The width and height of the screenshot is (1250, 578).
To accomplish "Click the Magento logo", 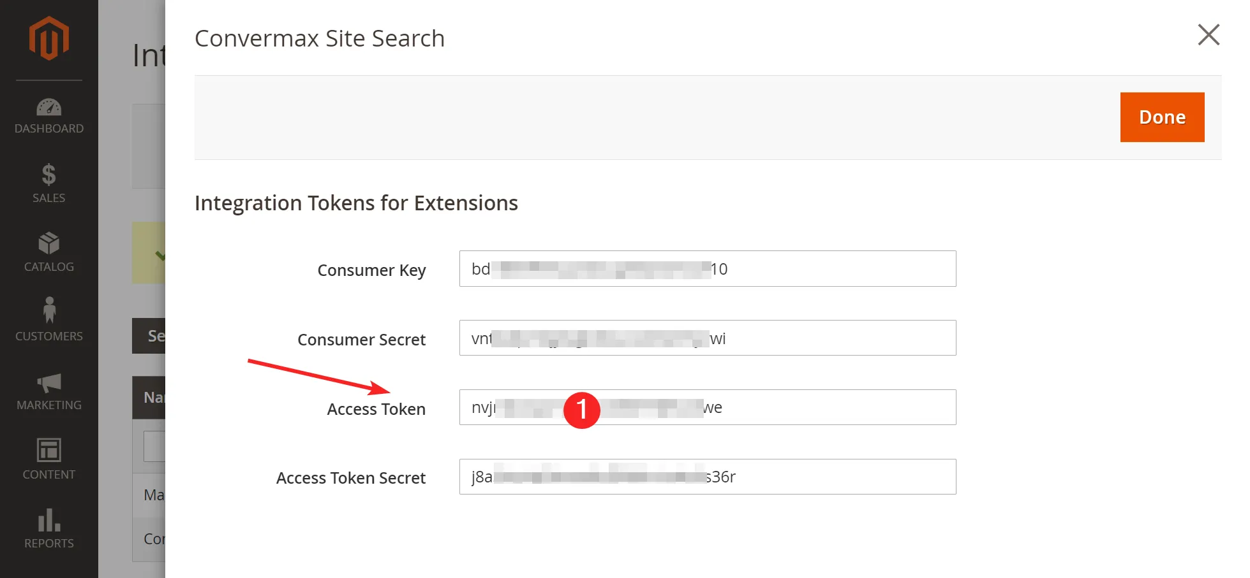I will click(x=48, y=39).
